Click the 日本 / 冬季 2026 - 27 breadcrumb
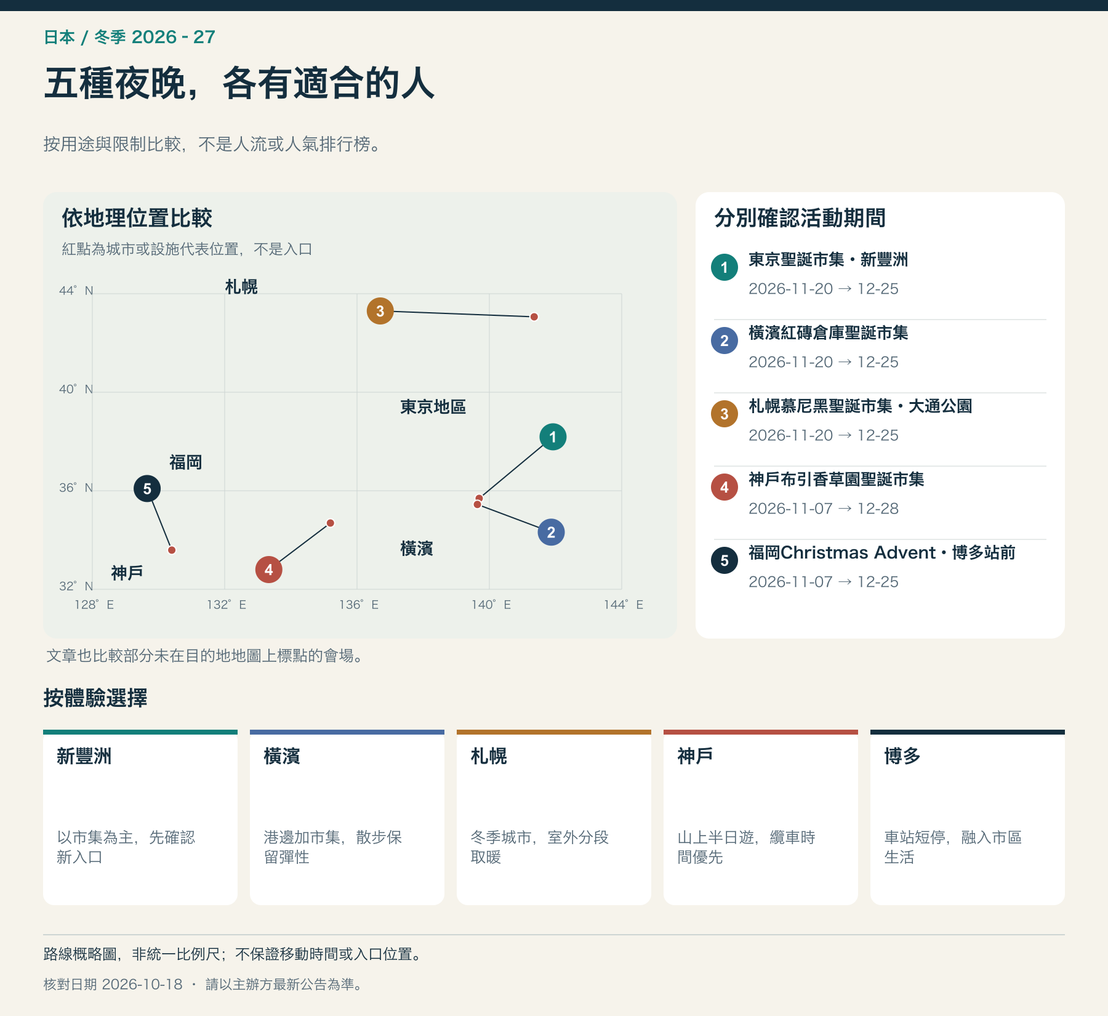This screenshot has width=1108, height=1016. 130,37
